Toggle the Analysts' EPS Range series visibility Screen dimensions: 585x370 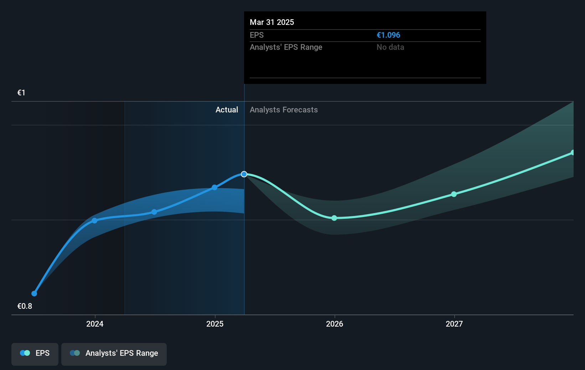tap(114, 354)
